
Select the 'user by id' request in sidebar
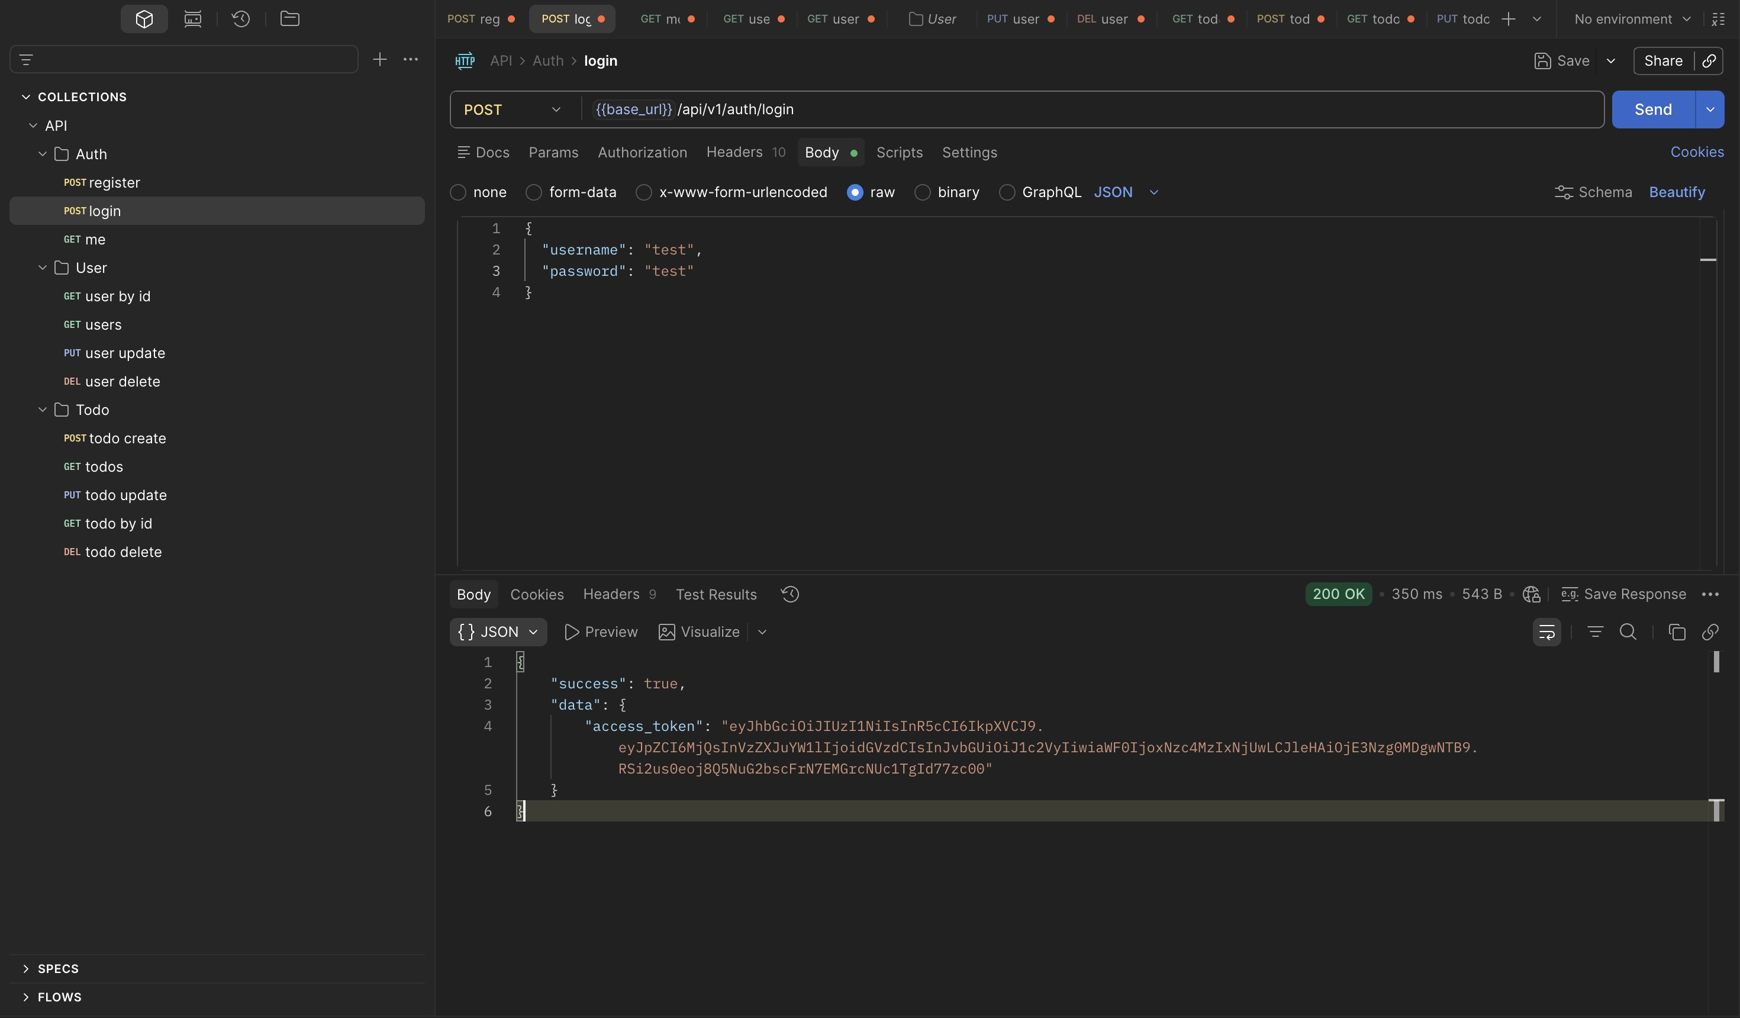click(x=217, y=295)
